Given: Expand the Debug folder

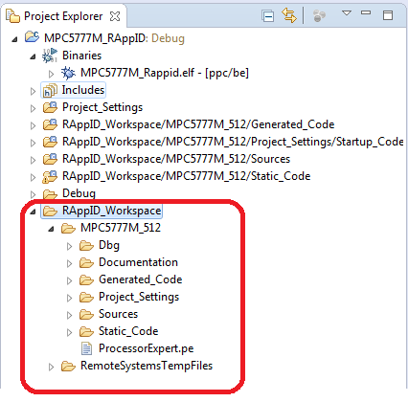Looking at the screenshot, I should pos(33,194).
